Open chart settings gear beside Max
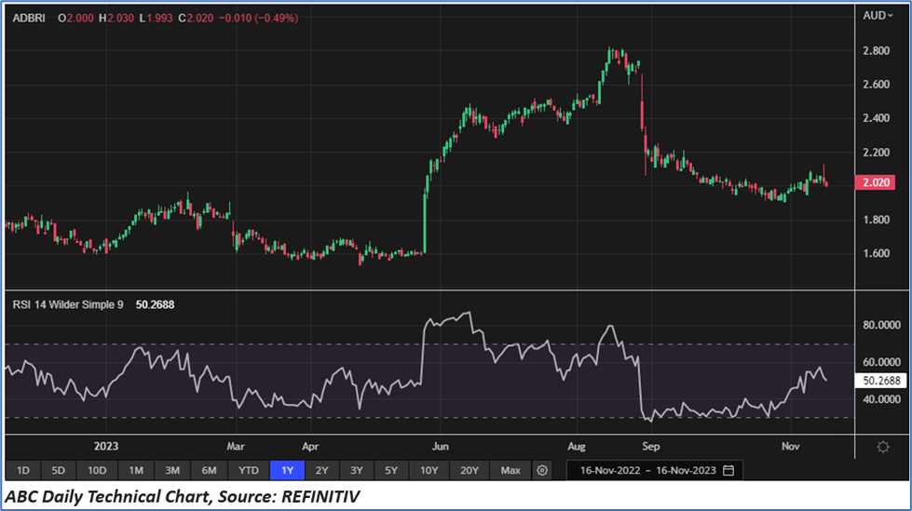 (542, 470)
